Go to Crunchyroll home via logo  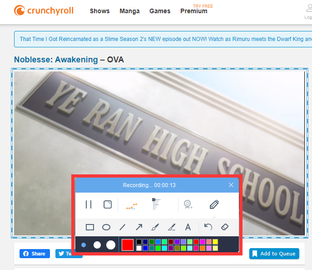pyautogui.click(x=44, y=10)
